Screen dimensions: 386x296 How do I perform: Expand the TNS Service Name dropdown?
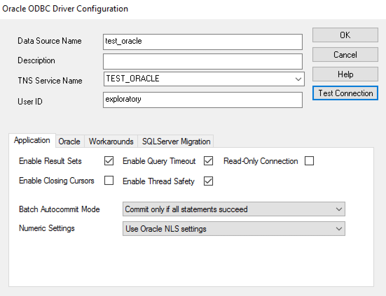click(298, 79)
